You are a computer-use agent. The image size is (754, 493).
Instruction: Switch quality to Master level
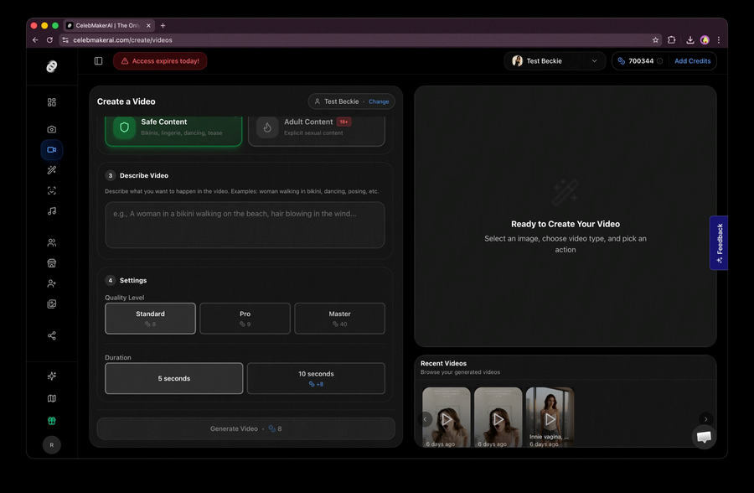339,318
